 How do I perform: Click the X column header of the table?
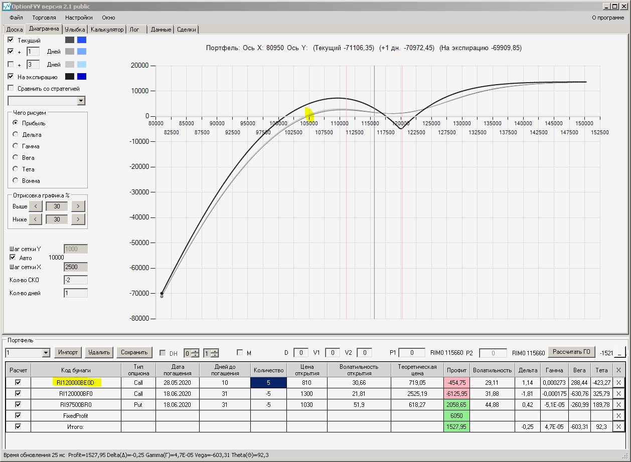[x=618, y=370]
